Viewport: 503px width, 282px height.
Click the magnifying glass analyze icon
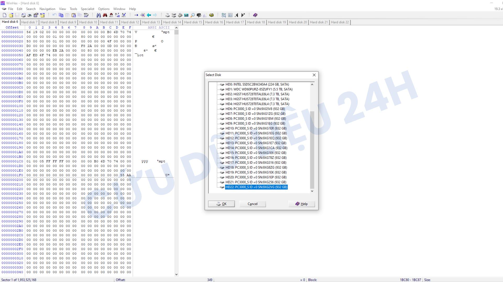point(193,15)
